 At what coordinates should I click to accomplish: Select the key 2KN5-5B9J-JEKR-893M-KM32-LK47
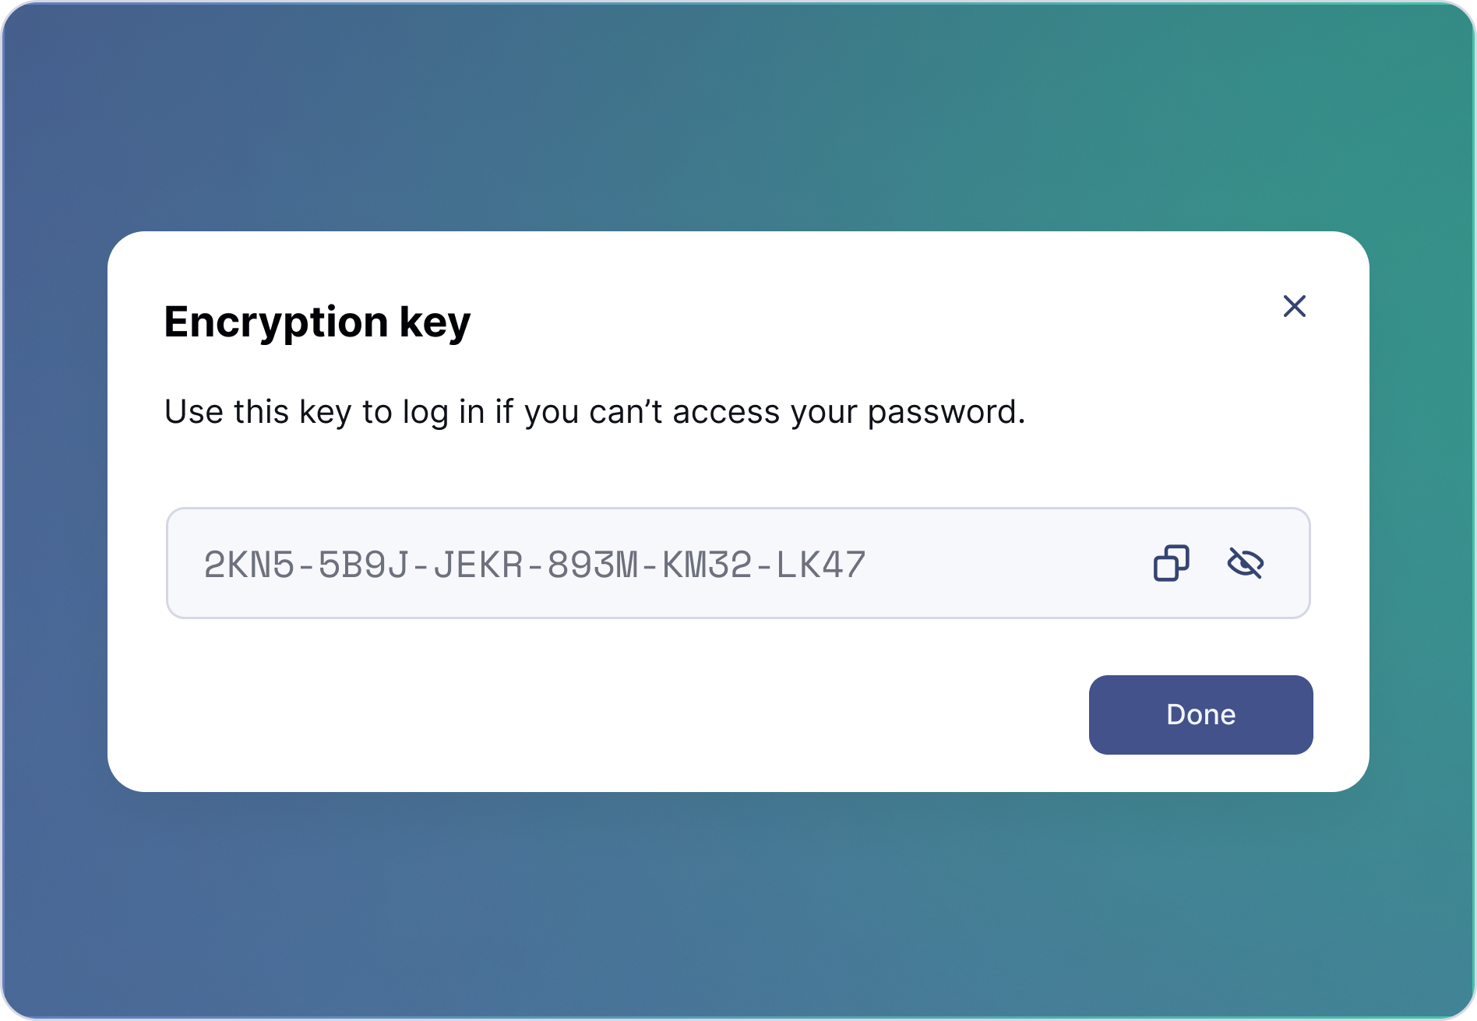point(535,563)
